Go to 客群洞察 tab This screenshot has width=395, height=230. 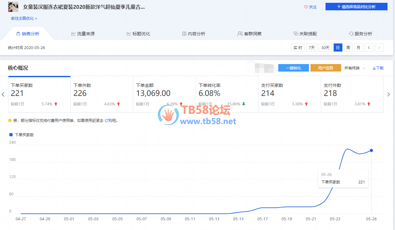249,34
